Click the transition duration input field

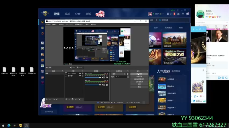click(x=121, y=77)
